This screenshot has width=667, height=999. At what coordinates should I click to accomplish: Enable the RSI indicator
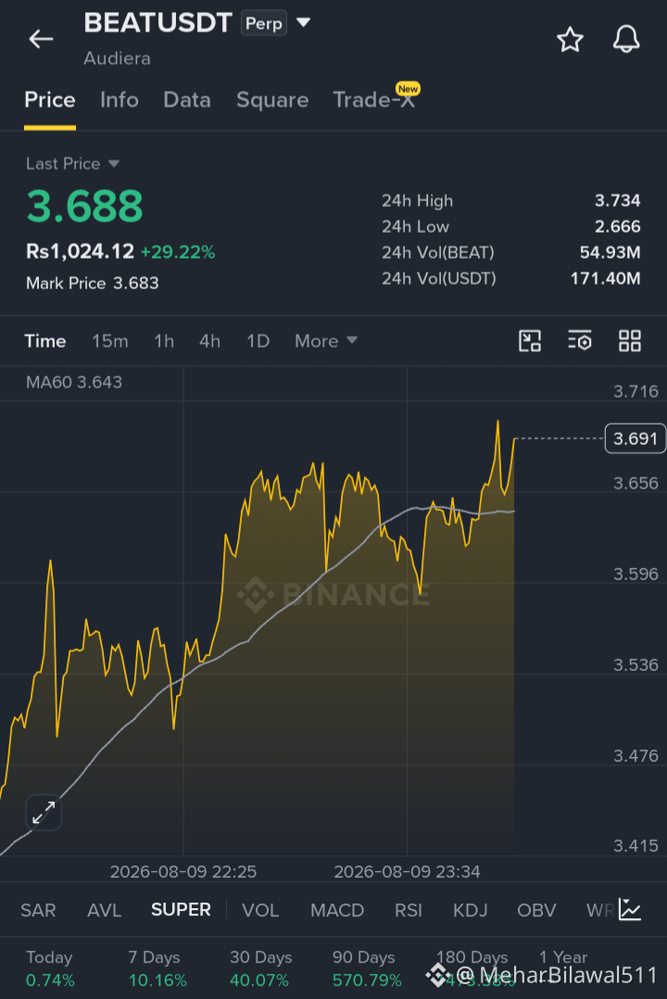[408, 910]
